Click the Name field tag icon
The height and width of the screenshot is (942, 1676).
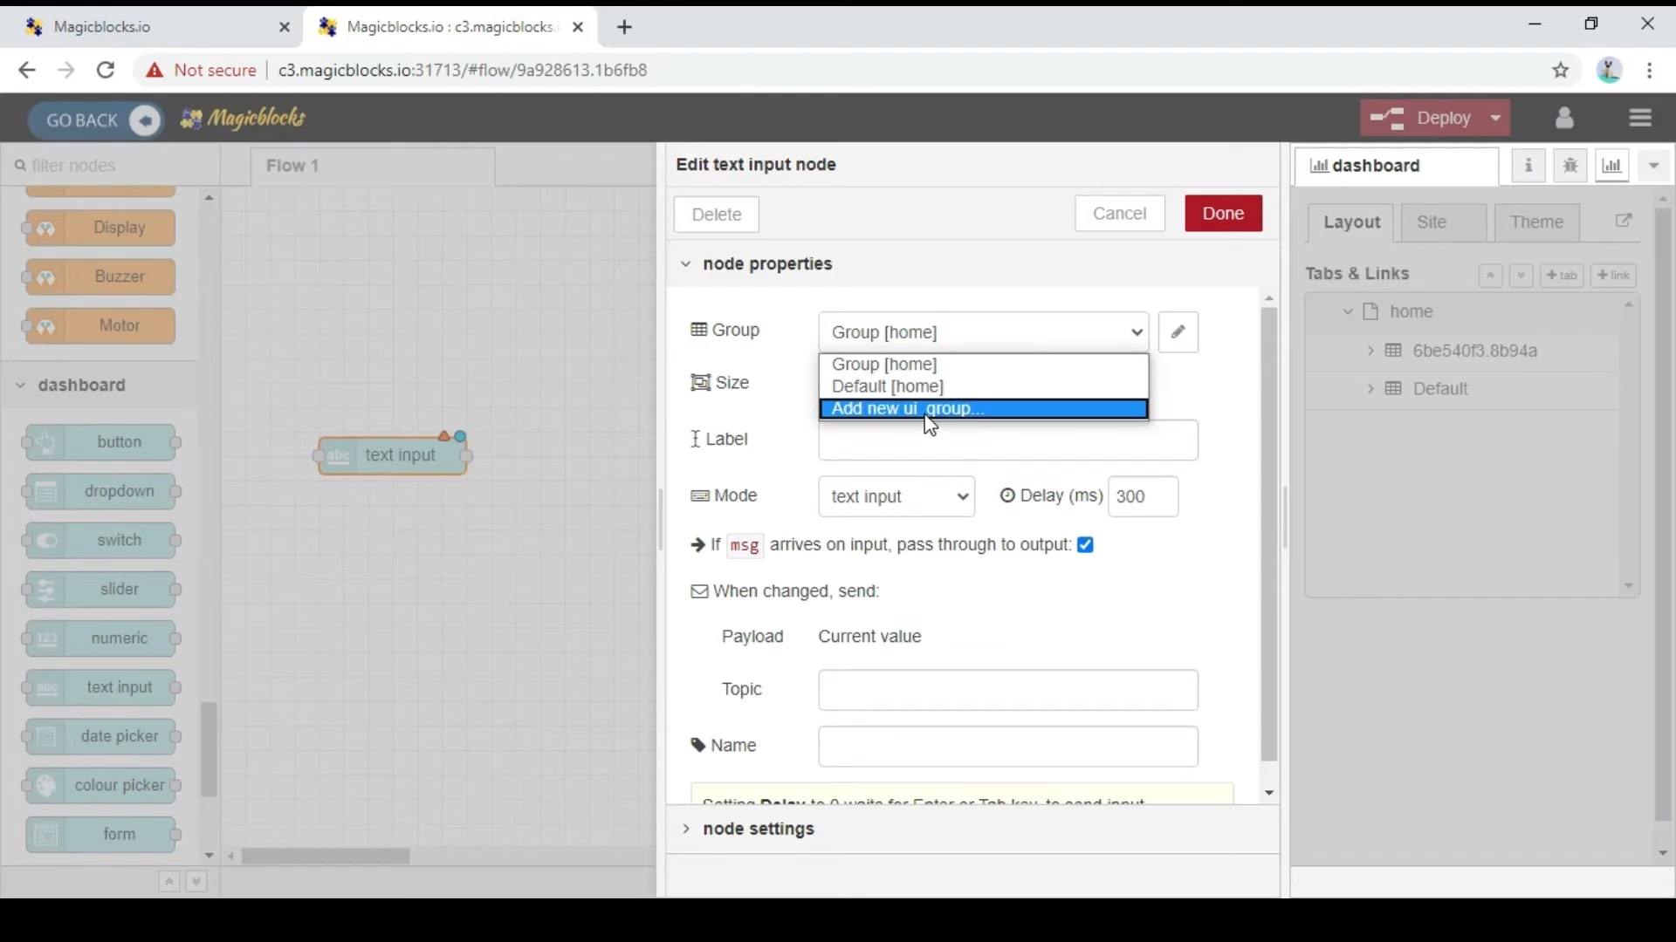tap(697, 744)
